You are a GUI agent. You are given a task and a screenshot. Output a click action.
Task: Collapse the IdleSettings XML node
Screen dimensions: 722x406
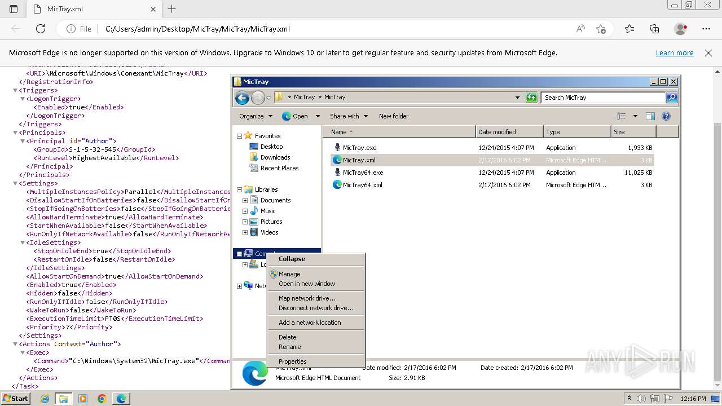coord(23,242)
